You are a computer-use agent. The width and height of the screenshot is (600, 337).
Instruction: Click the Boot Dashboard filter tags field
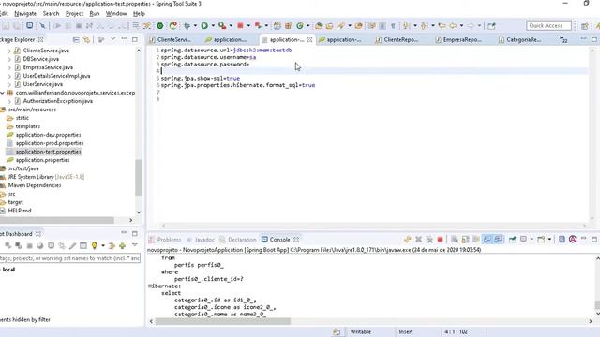(70, 258)
